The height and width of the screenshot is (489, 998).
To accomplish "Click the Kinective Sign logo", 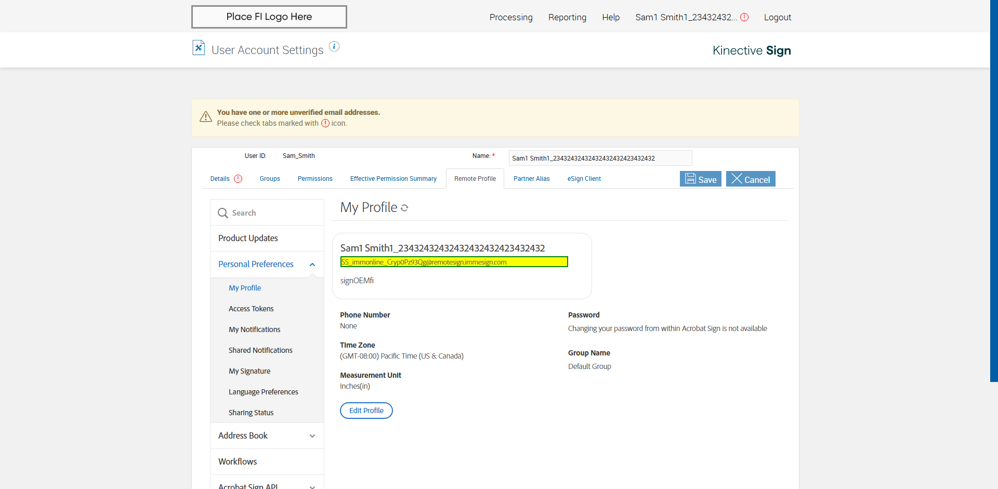I will pyautogui.click(x=752, y=50).
